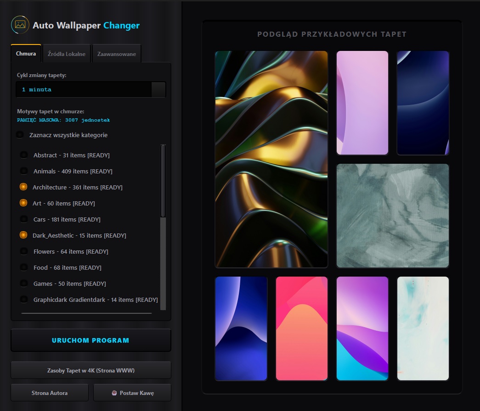Image resolution: width=480 pixels, height=411 pixels.
Task: Uncheck the Dark_Aesthetic category
Action: pos(24,235)
